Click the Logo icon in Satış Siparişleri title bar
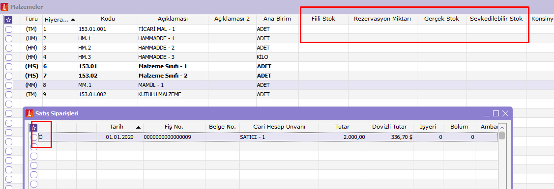Screen dimensions: 554x189 click(x=29, y=113)
